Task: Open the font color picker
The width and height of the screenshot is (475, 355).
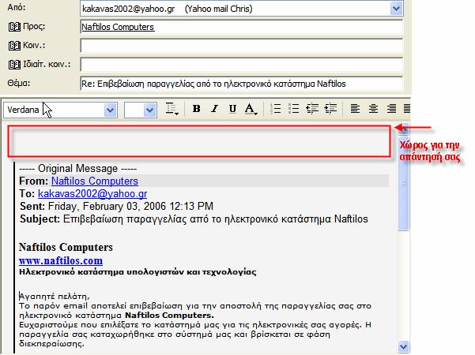Action: pyautogui.click(x=251, y=109)
